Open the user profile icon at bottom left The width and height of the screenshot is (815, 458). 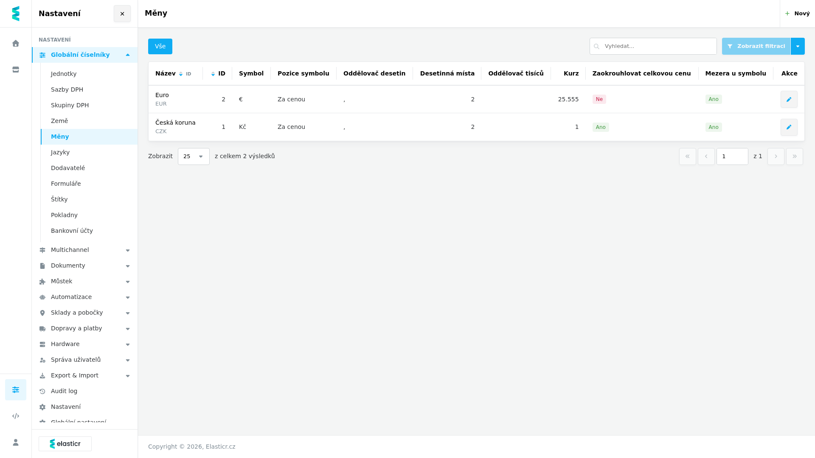pyautogui.click(x=16, y=442)
